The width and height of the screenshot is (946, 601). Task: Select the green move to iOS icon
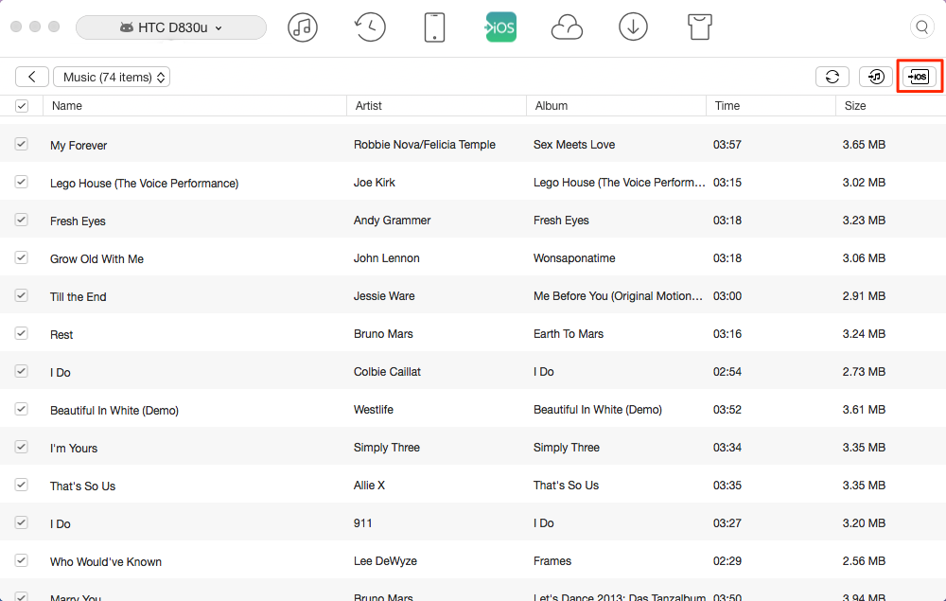coord(500,27)
